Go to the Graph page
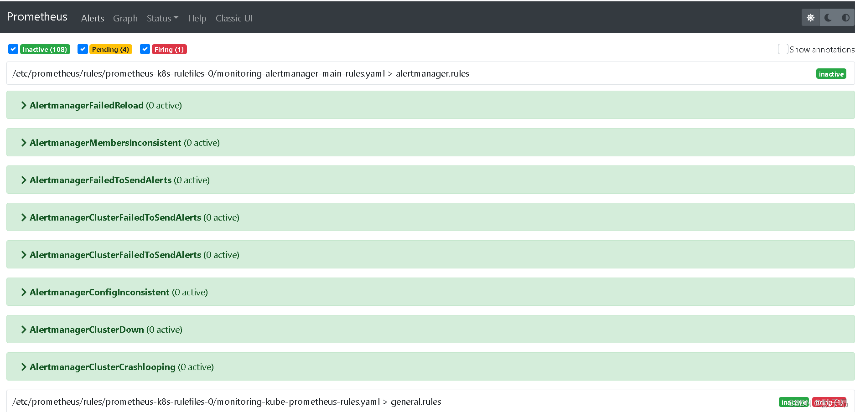The width and height of the screenshot is (855, 412). click(125, 18)
